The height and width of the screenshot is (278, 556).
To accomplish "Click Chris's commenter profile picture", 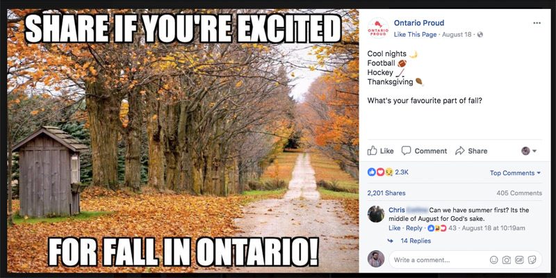I will coord(376,214).
